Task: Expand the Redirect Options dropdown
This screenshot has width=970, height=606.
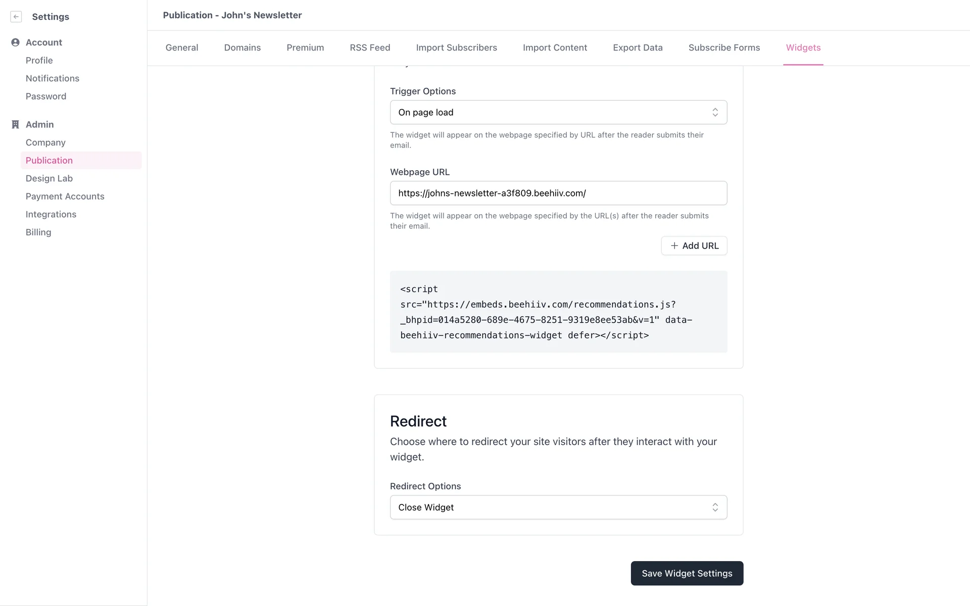Action: (558, 507)
